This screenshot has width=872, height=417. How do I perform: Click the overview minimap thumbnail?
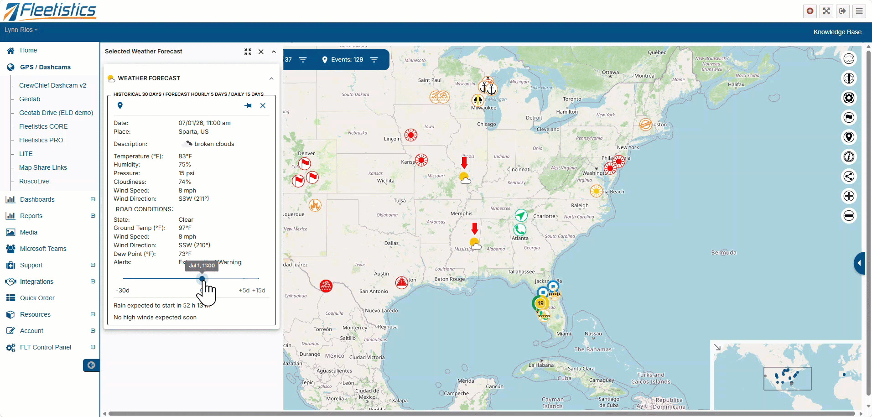coord(788,378)
